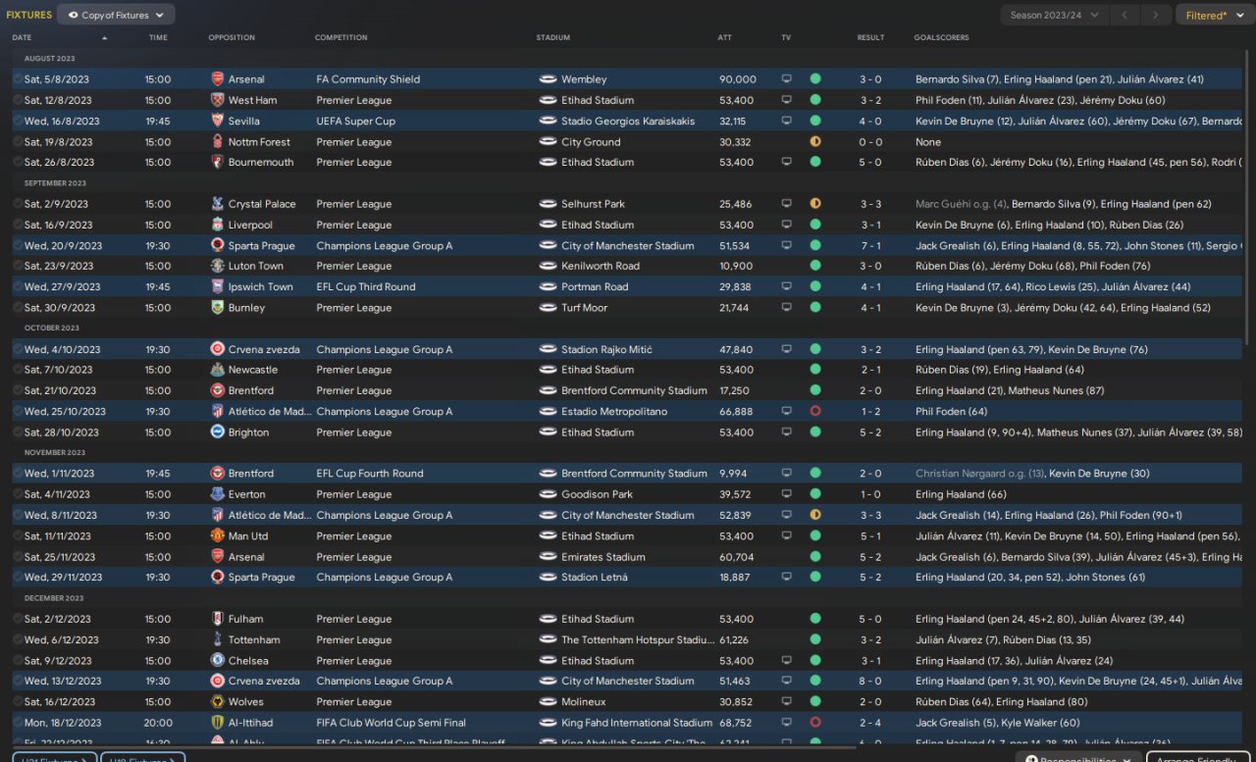1256x762 pixels.
Task: Toggle the selection tick for Sat 12/8/2023 fixture
Action: (x=18, y=100)
